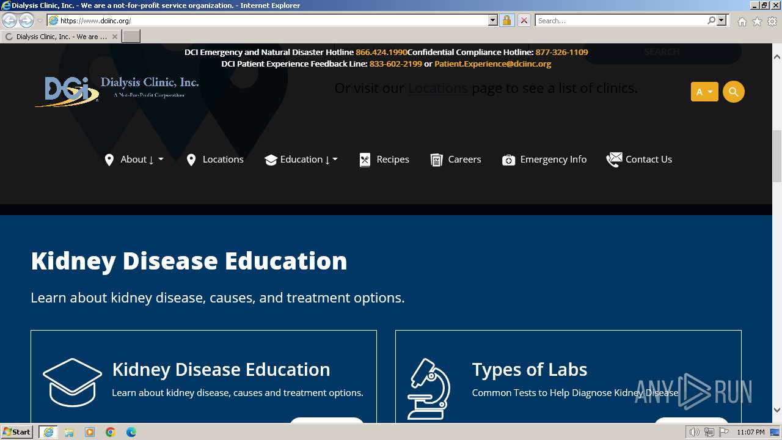Viewport: 782px width, 440px height.
Task: Click the 'Kidney Disease Education' main heading
Action: click(x=189, y=261)
